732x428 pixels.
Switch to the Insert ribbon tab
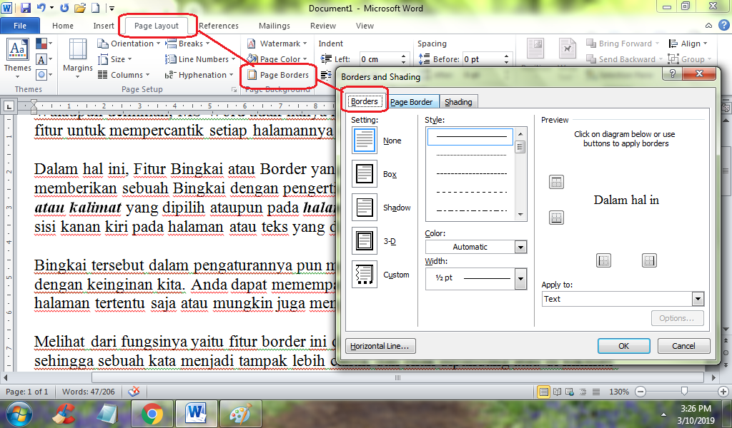[104, 26]
